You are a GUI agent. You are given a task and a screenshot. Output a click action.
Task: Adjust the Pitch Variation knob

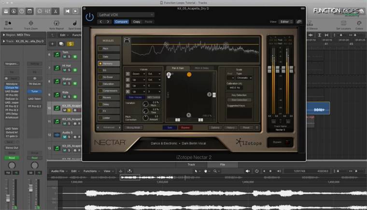[145, 103]
